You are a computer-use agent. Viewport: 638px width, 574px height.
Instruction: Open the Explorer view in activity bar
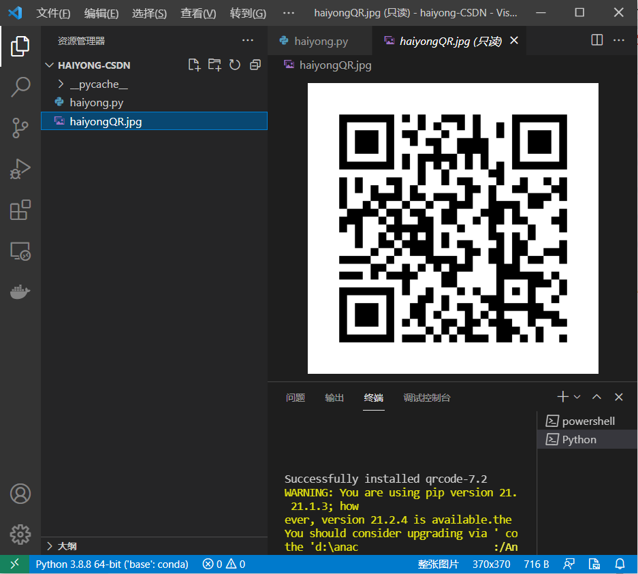pos(20,46)
